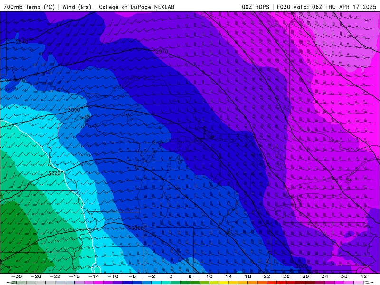This screenshot has width=380, height=285.
Task: Select the -14 tick label on the color scale
Action: [x=94, y=276]
